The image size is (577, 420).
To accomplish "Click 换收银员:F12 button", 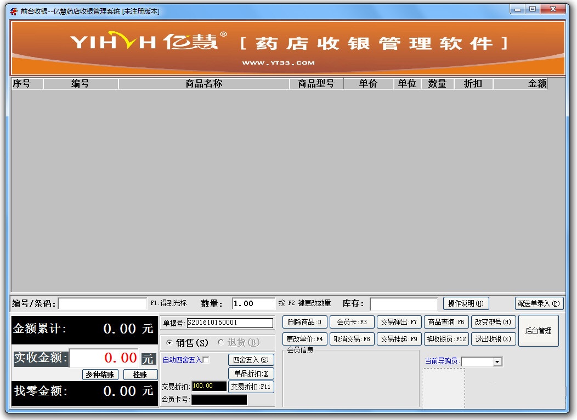I will (x=446, y=339).
